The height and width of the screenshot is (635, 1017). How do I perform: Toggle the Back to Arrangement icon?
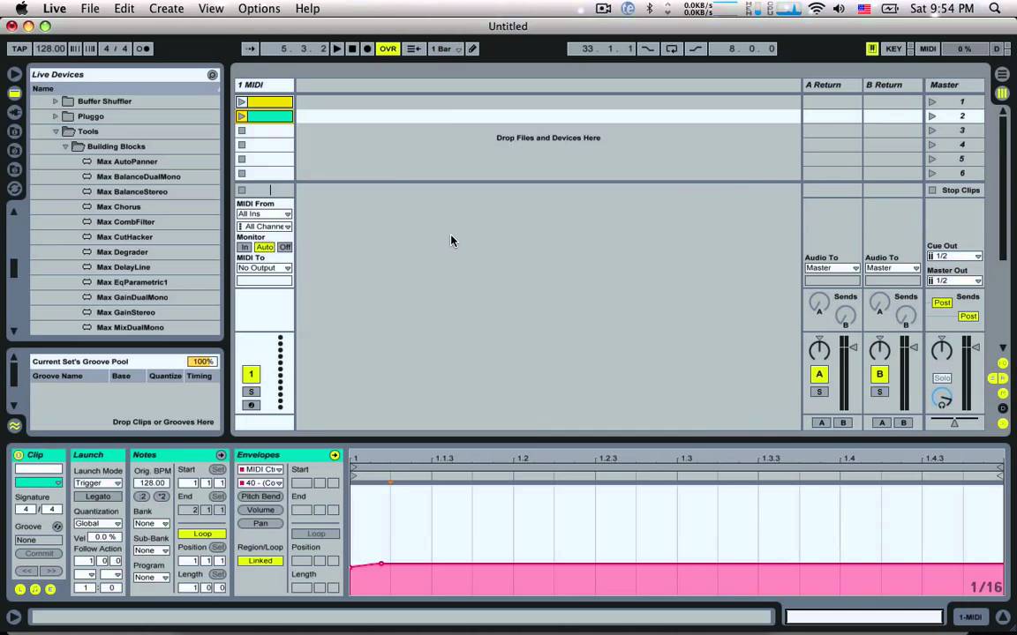pos(413,49)
